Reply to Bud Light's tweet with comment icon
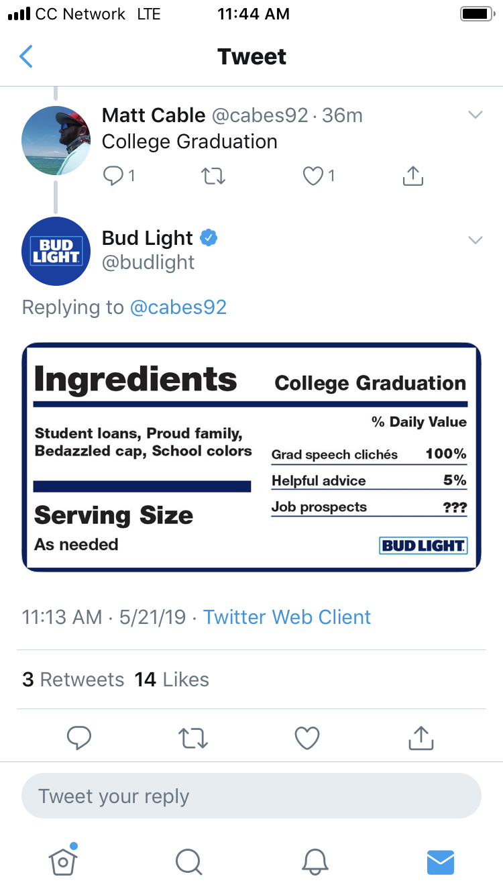The height and width of the screenshot is (895, 503). (79, 738)
